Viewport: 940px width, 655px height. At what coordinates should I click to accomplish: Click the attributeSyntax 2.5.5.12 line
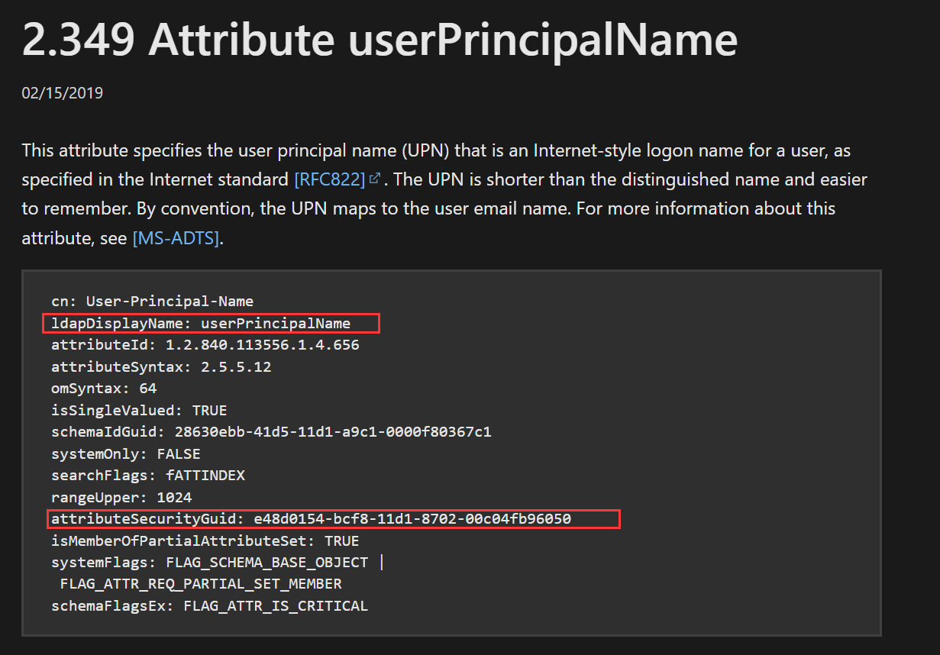[x=161, y=366]
